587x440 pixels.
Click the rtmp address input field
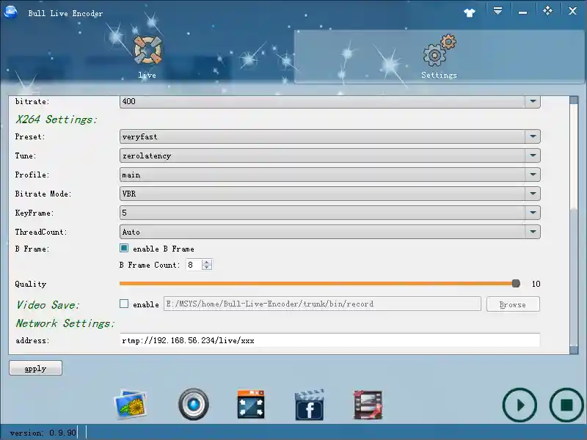coord(329,340)
